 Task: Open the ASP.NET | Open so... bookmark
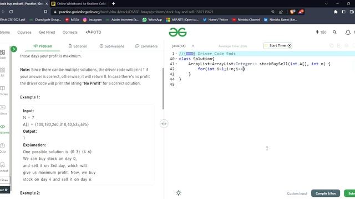(182, 20)
